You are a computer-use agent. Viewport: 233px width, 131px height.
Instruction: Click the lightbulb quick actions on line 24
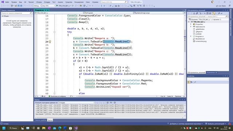pos(50,41)
